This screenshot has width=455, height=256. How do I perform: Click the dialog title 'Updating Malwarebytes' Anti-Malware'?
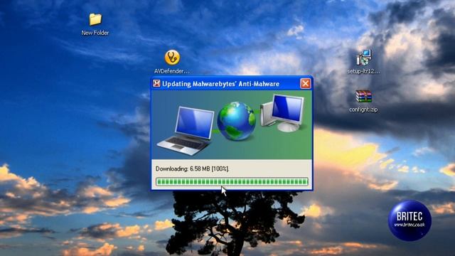tap(220, 84)
